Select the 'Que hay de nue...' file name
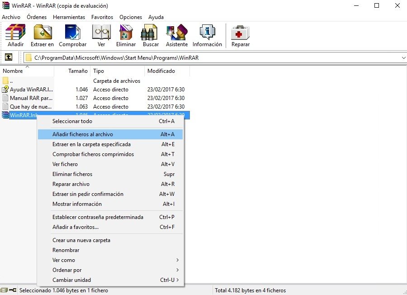407x295 pixels. click(31, 106)
